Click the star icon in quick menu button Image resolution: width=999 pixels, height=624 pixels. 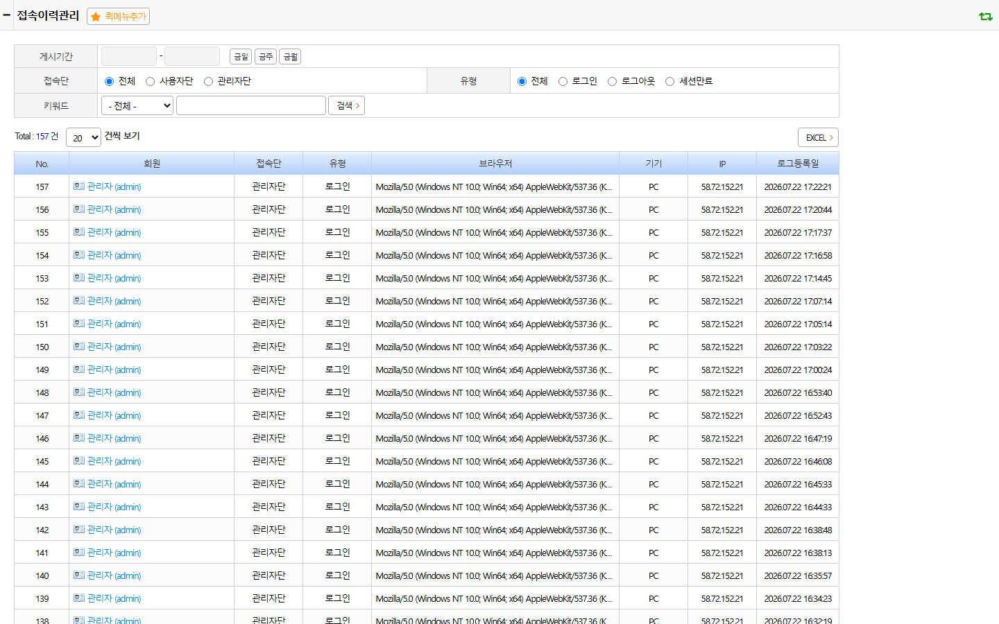(x=96, y=17)
